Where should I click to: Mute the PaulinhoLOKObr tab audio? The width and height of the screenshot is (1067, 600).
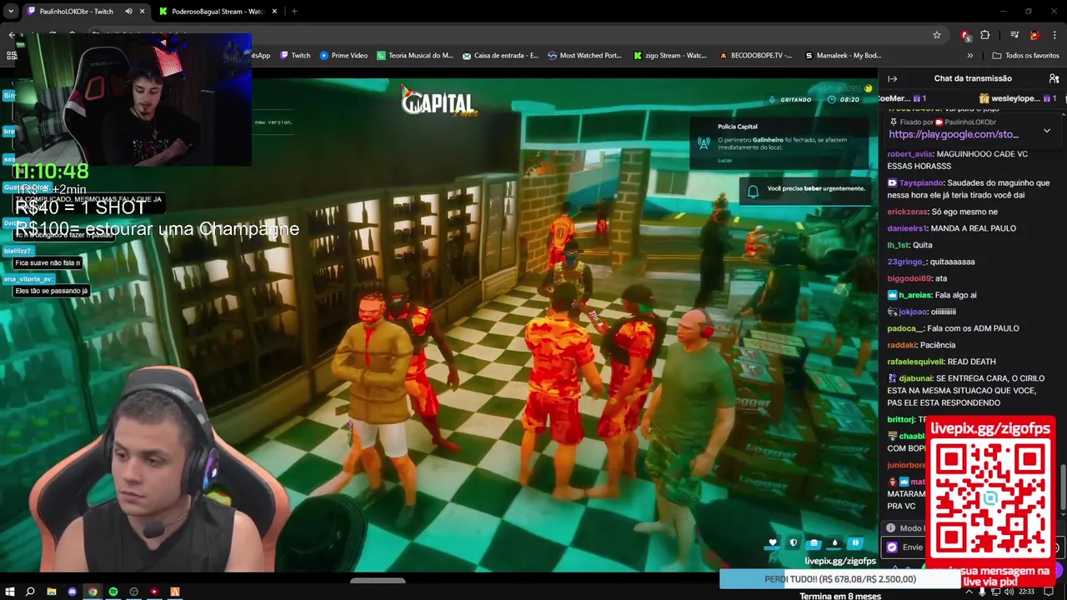point(128,12)
